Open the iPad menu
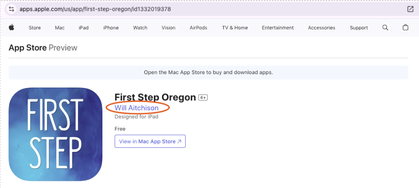Image resolution: width=419 pixels, height=188 pixels. [84, 28]
